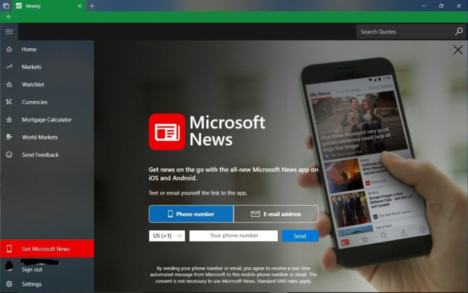
Task: Click the phone icon beside Get Microsoft News
Action: pos(9,249)
